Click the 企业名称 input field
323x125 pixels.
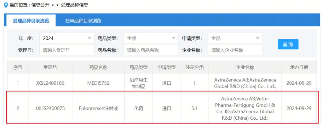[235, 50]
